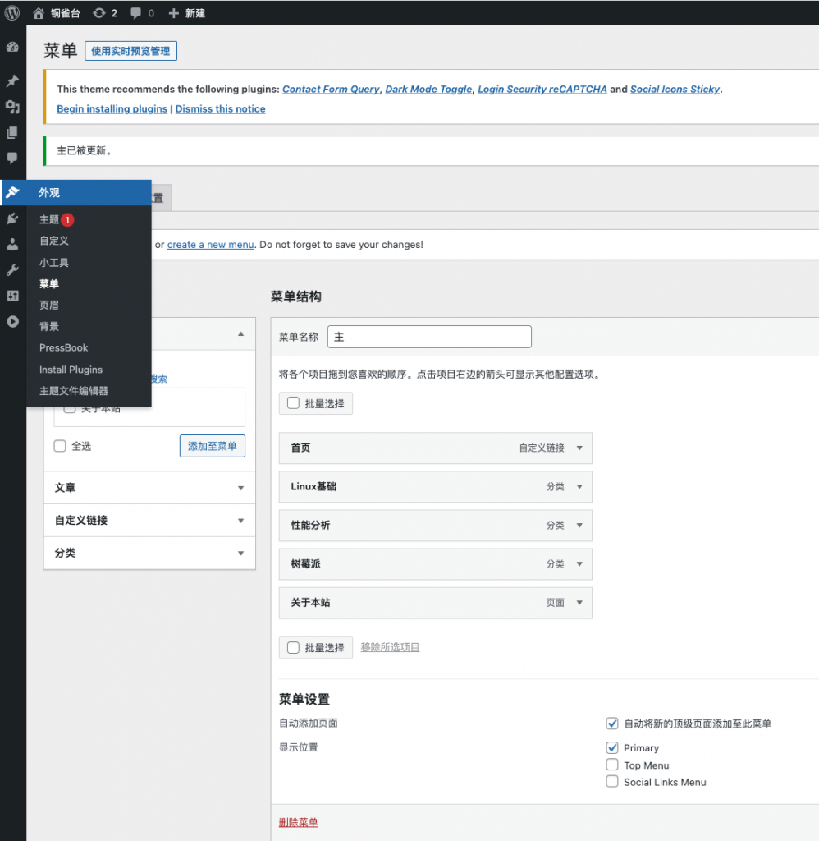Expand the 分类 accordion section

coord(149,553)
